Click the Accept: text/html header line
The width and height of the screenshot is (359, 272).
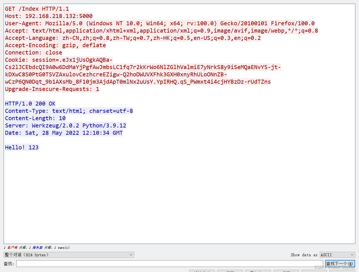pos(161,31)
